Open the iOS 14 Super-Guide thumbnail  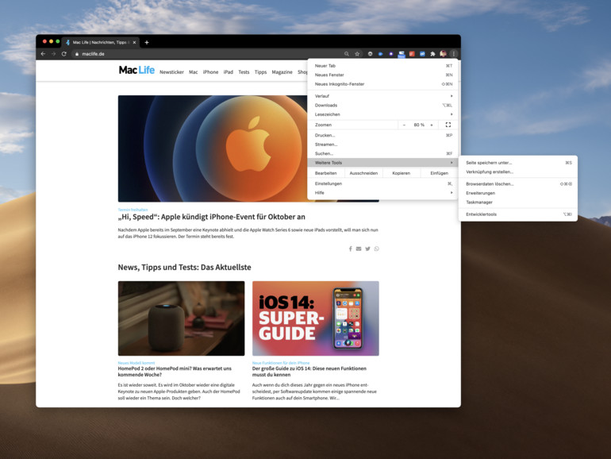click(x=316, y=318)
